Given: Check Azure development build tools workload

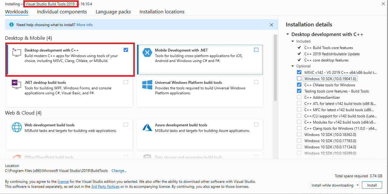Looking at the screenshot, I should tap(256, 124).
